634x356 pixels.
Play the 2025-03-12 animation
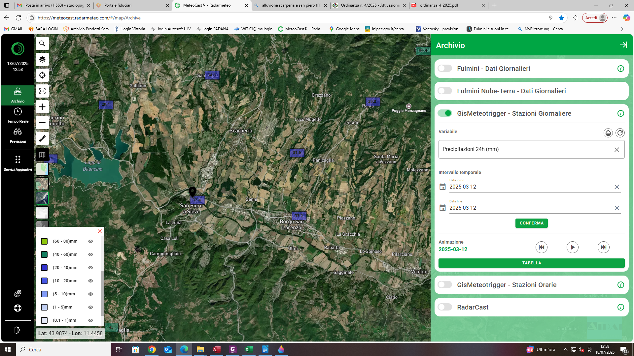point(573,247)
